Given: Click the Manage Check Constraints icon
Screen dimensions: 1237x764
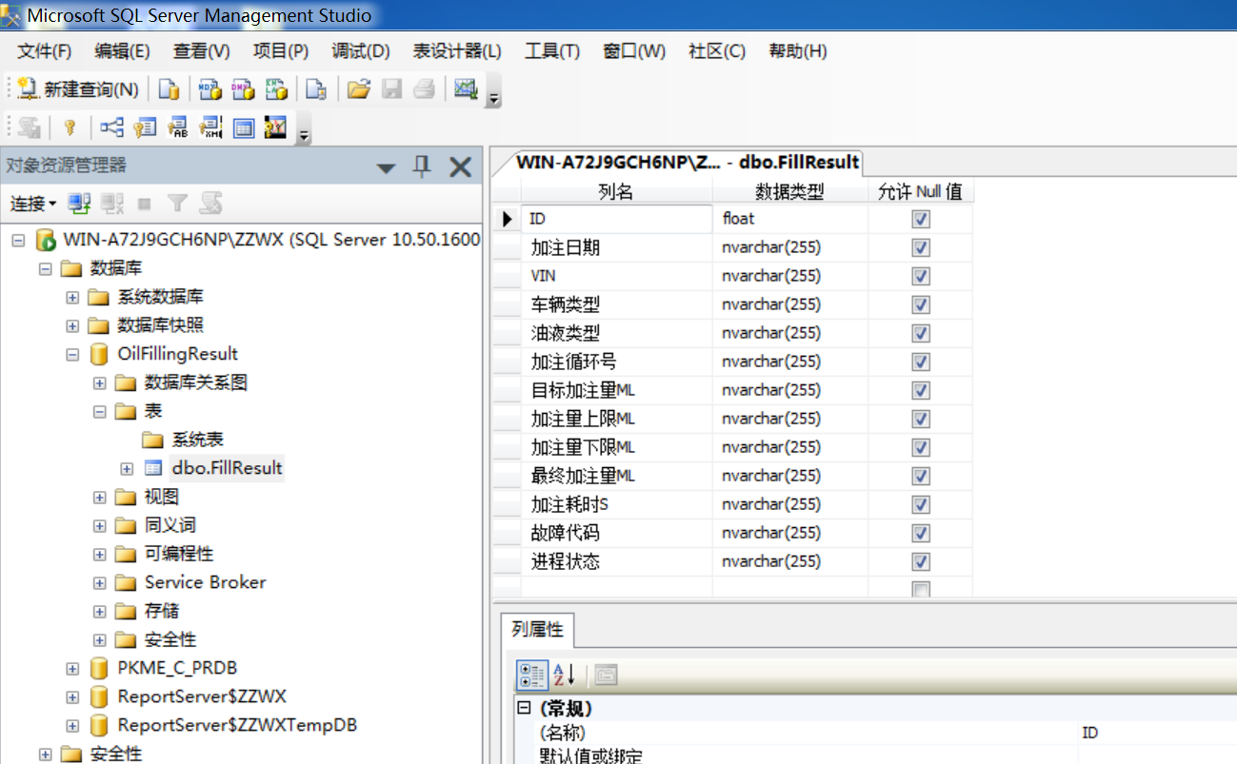Looking at the screenshot, I should click(244, 127).
